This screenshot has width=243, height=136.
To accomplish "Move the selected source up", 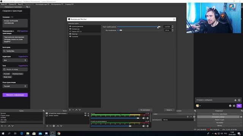I will (x=58, y=126).
